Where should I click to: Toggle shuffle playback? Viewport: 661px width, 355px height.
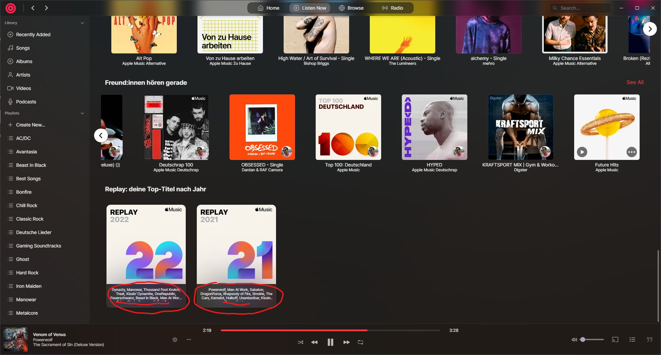pyautogui.click(x=300, y=342)
